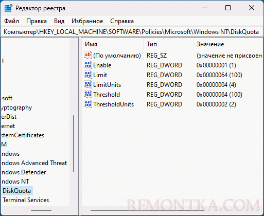This screenshot has height=216, width=264.
Task: Select the Threshold DWORD value icon
Action: (88, 94)
